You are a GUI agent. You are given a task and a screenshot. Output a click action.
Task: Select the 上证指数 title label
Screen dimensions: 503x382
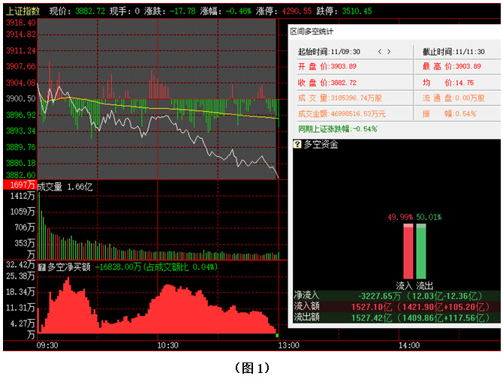coord(23,11)
